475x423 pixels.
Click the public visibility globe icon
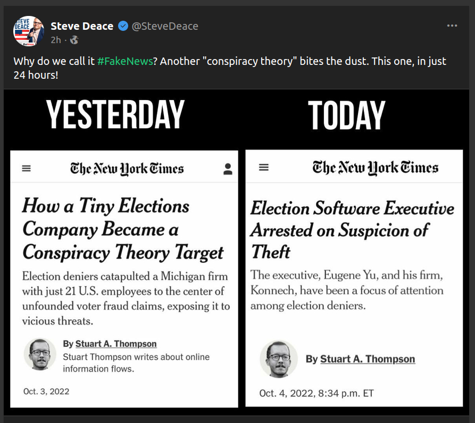(74, 40)
